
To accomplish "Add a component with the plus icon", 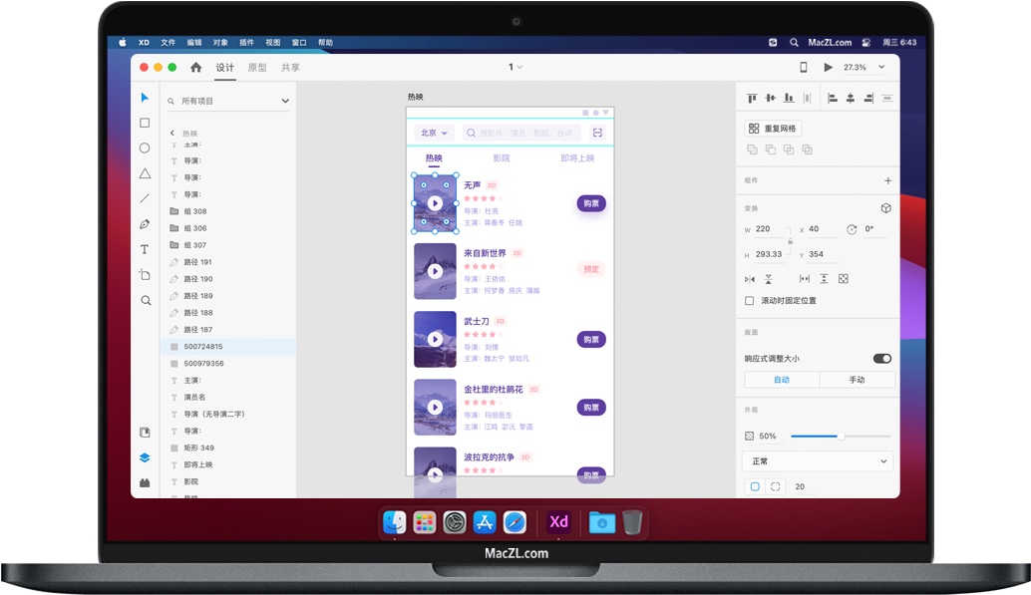I will 887,181.
